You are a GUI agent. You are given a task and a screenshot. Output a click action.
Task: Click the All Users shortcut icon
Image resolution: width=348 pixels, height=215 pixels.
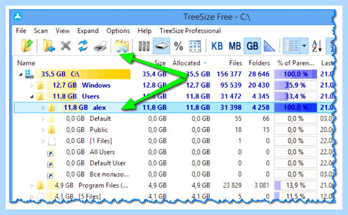point(51,152)
